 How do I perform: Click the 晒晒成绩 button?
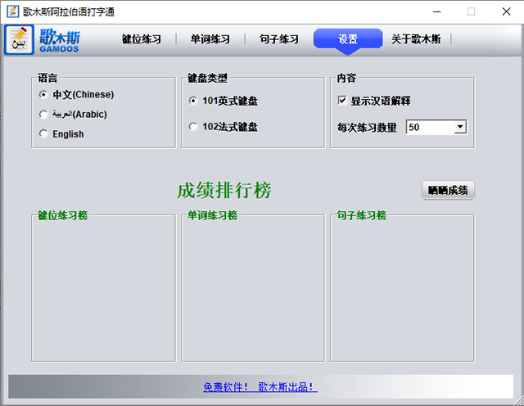click(x=448, y=191)
